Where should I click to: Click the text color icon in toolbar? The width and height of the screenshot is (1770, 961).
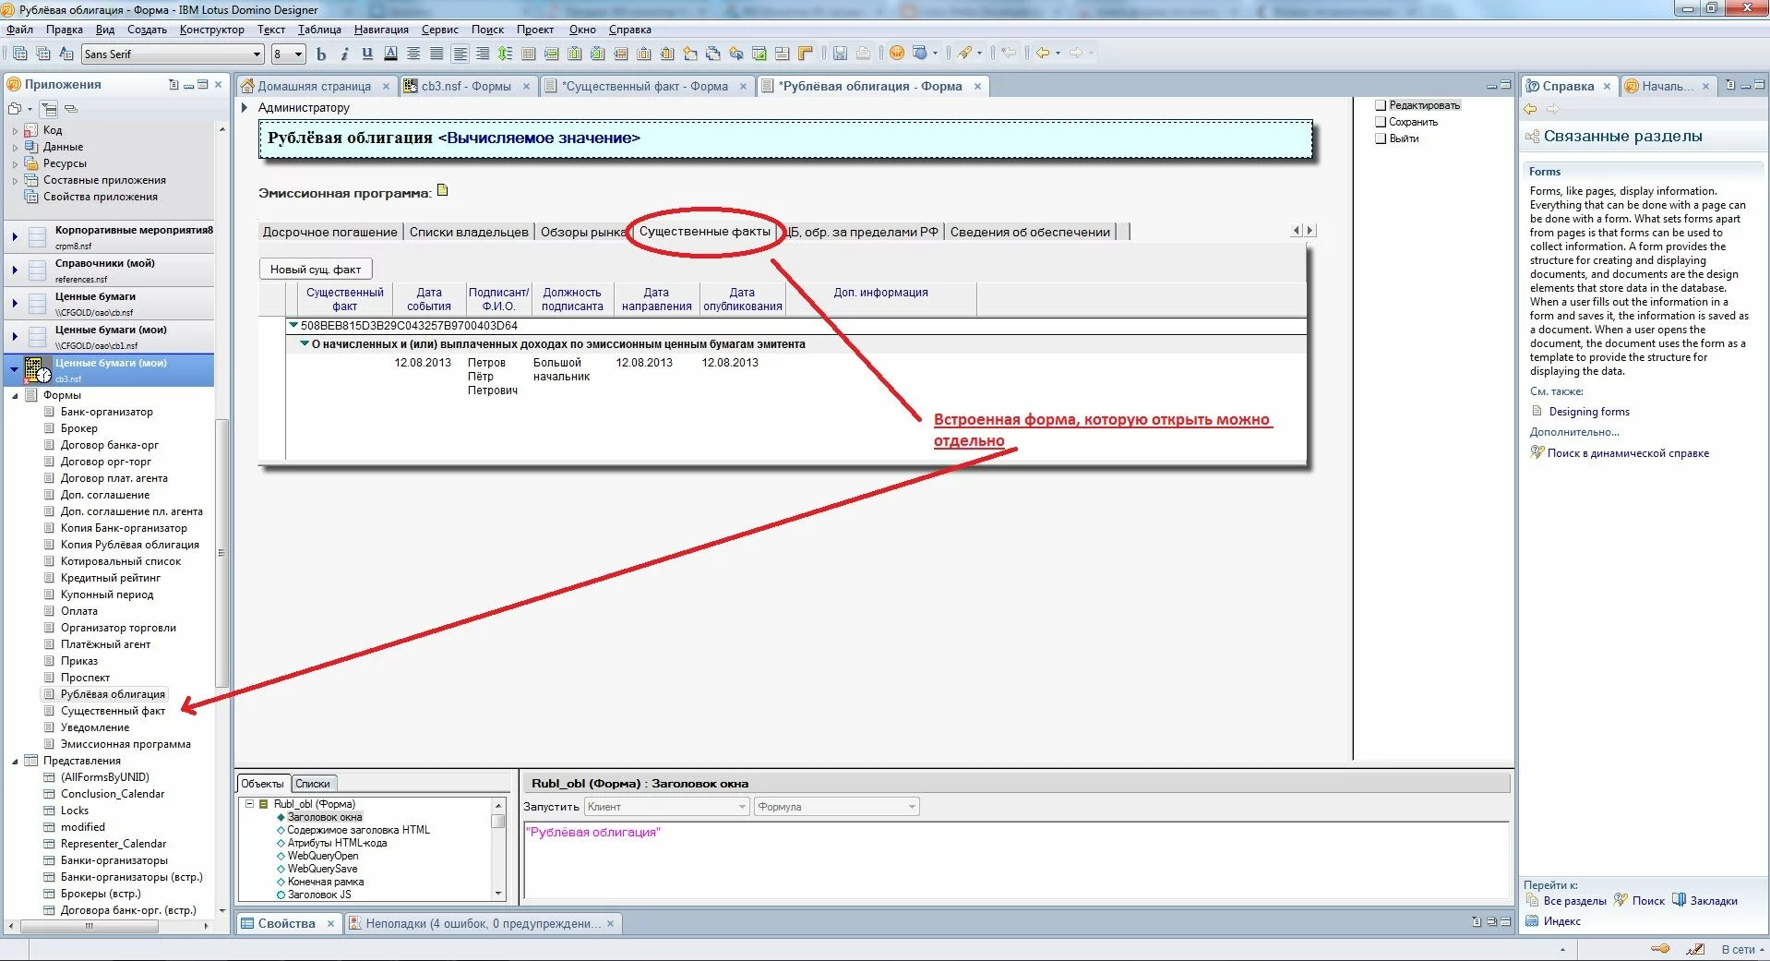pyautogui.click(x=390, y=54)
